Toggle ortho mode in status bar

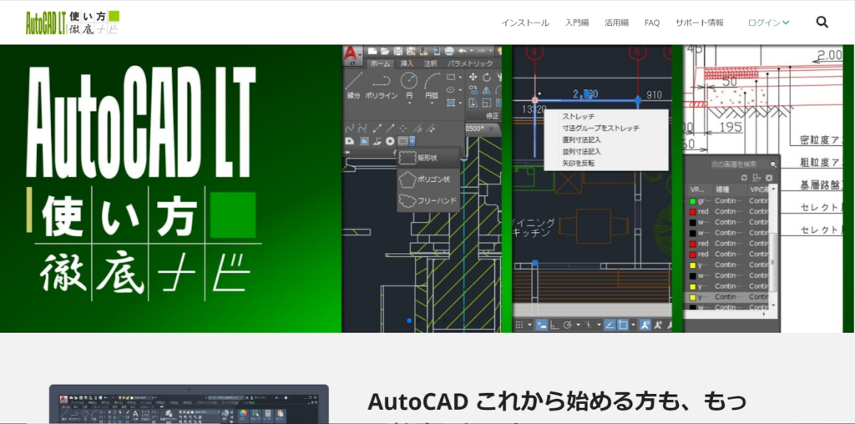coord(554,325)
